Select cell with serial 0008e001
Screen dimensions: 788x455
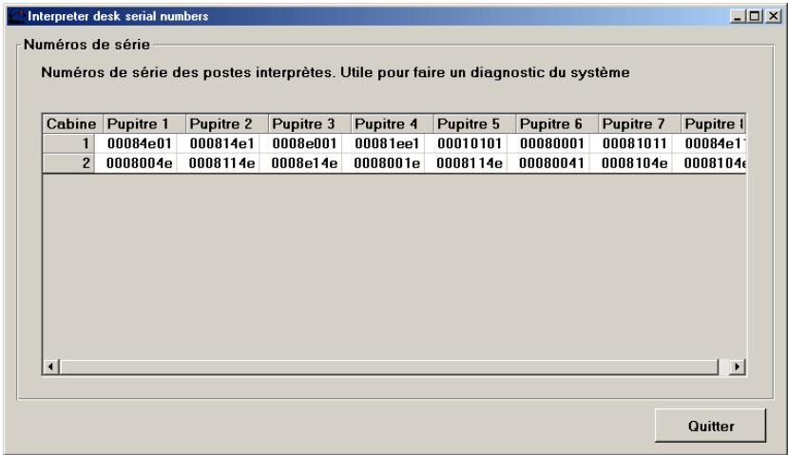click(x=300, y=143)
